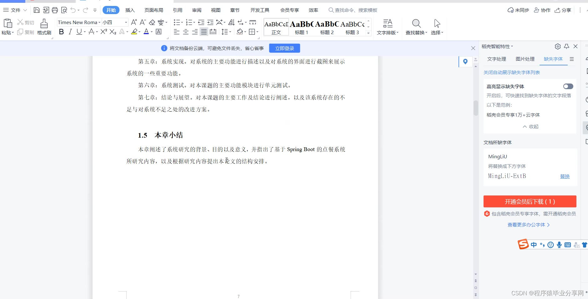Click document vertical scrollbar thumb

pos(476,108)
